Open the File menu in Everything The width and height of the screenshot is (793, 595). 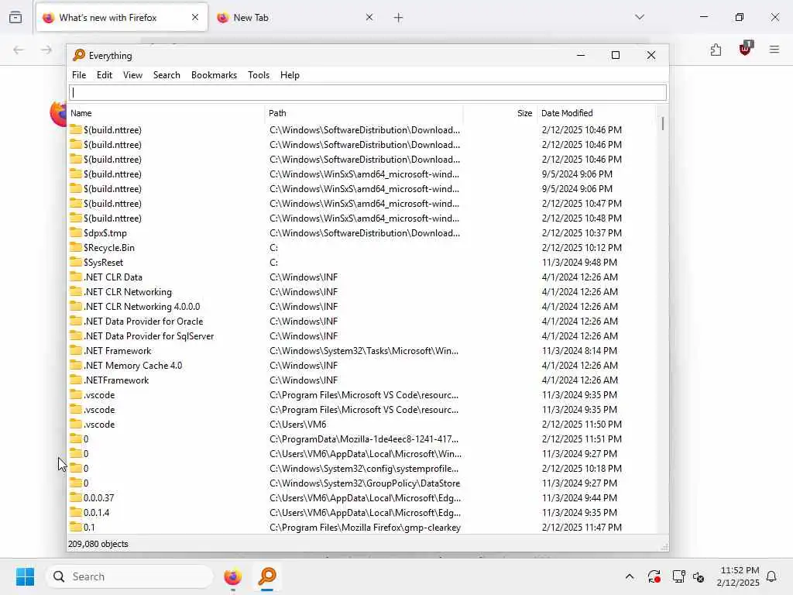[79, 75]
